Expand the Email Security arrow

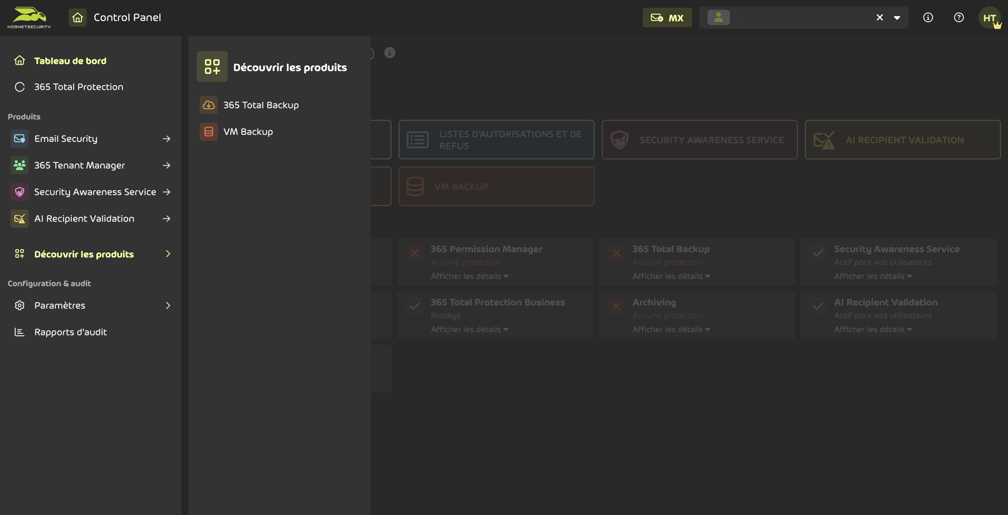(x=166, y=138)
